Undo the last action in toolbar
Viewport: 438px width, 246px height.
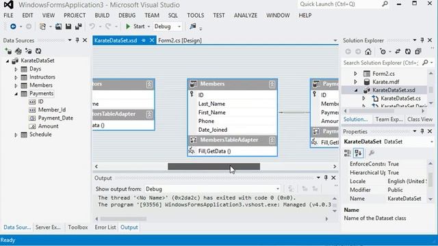92,27
